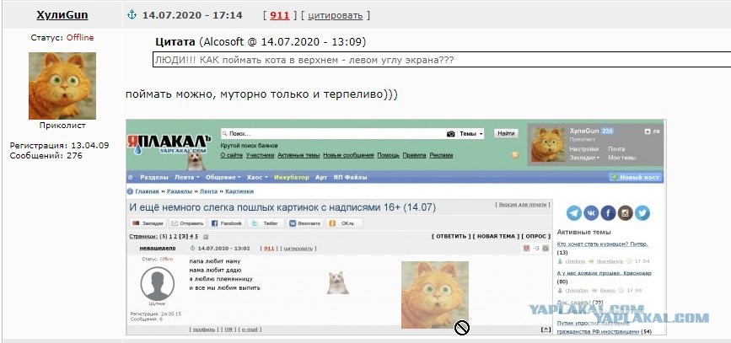Expand the Общение menu dropdown
This screenshot has height=343, width=731.
223,178
